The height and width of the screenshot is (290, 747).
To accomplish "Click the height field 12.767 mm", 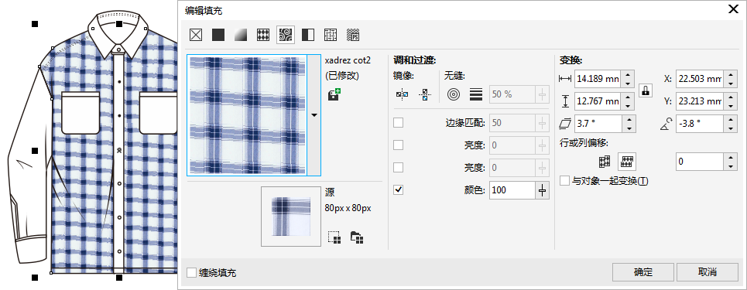I will pos(598,101).
